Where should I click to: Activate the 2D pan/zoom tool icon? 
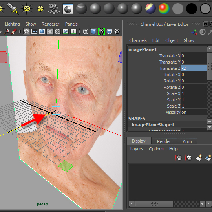point(6,31)
